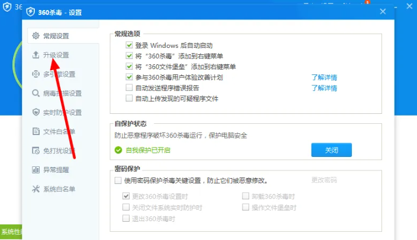Click the multi-engine icon beside 多引擎设置
The image size is (417, 240).
pyautogui.click(x=35, y=74)
